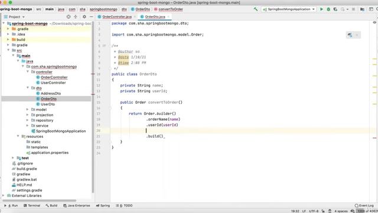Click the Project panel horizontal scrollbar

tap(40, 201)
